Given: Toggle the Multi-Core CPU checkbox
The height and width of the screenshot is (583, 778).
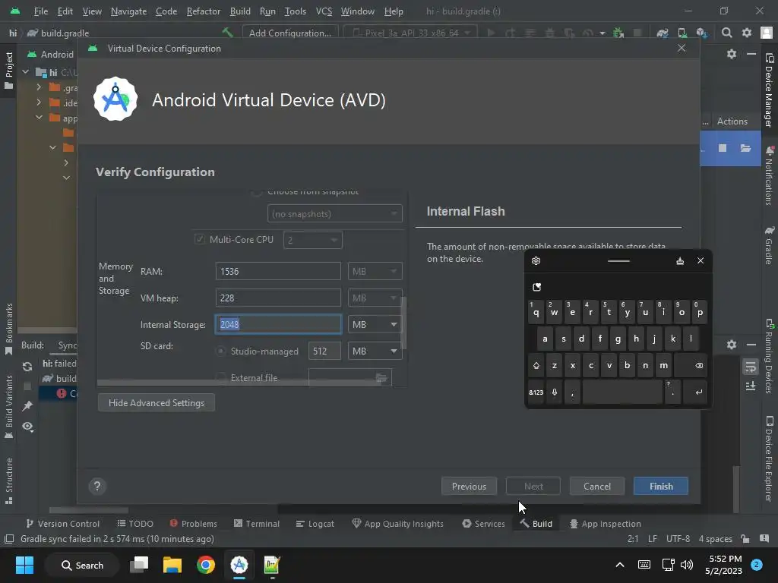Looking at the screenshot, I should [200, 239].
